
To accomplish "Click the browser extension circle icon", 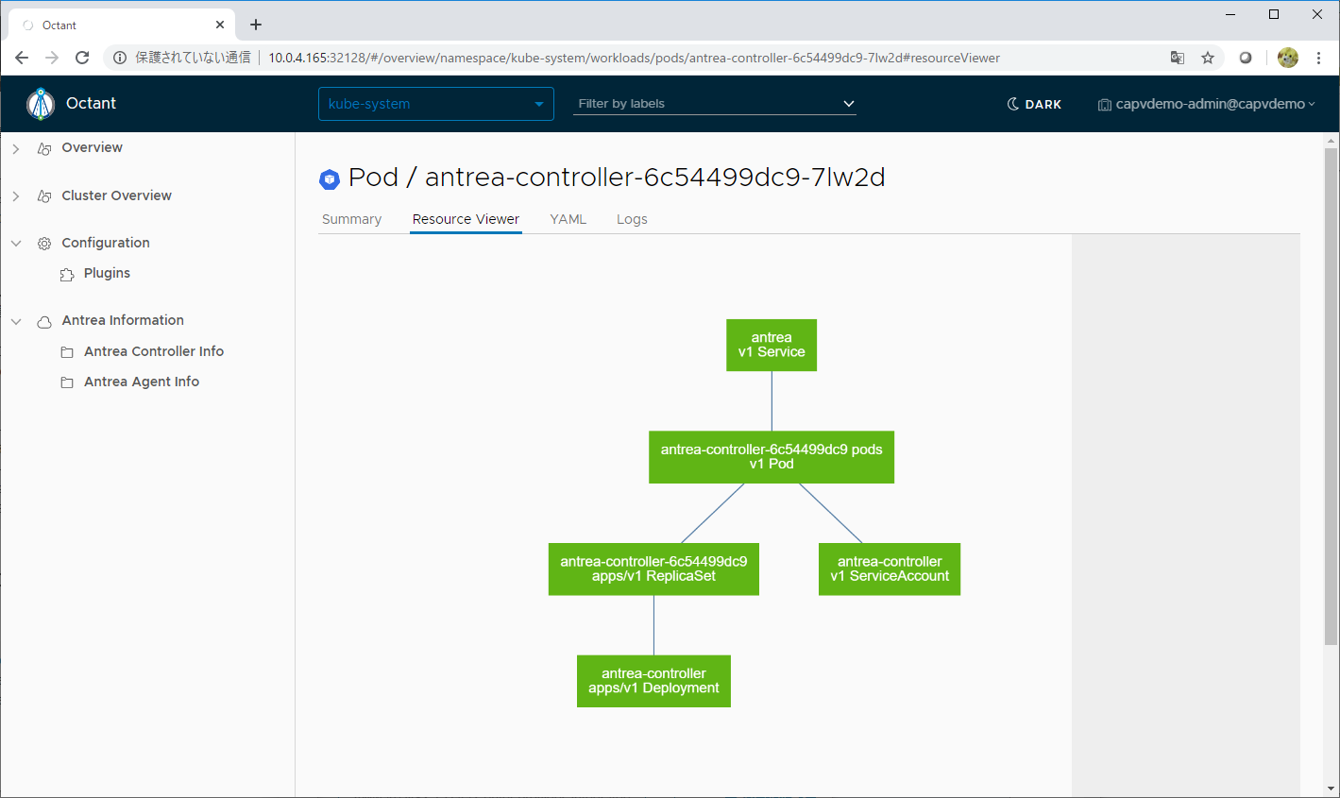I will [x=1246, y=58].
